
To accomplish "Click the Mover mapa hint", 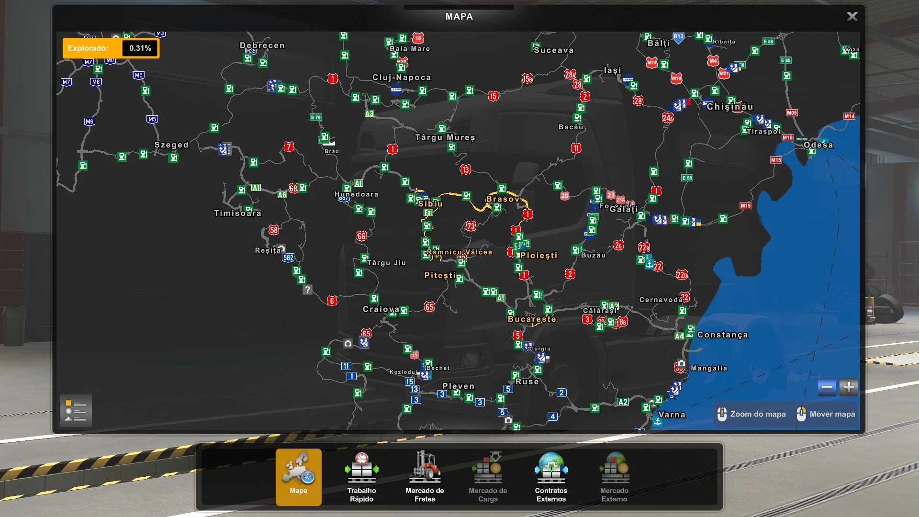I will 826,414.
